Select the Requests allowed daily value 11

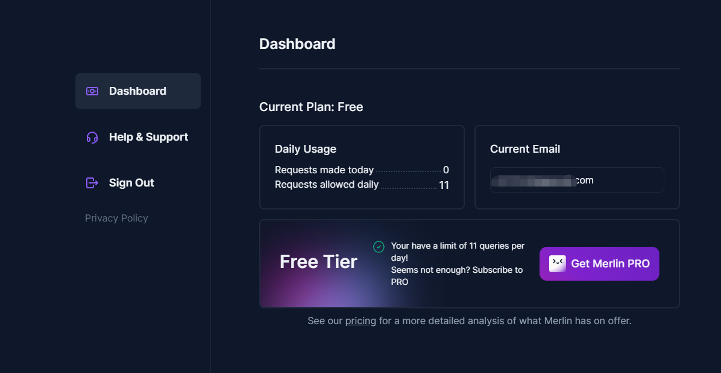click(444, 185)
